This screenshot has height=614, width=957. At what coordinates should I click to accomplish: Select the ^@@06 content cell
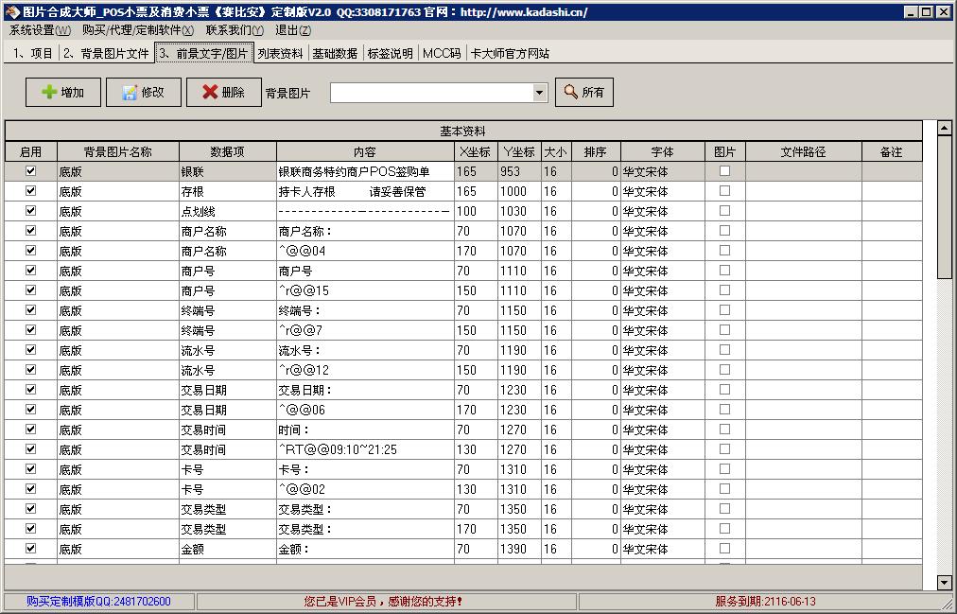pos(365,410)
